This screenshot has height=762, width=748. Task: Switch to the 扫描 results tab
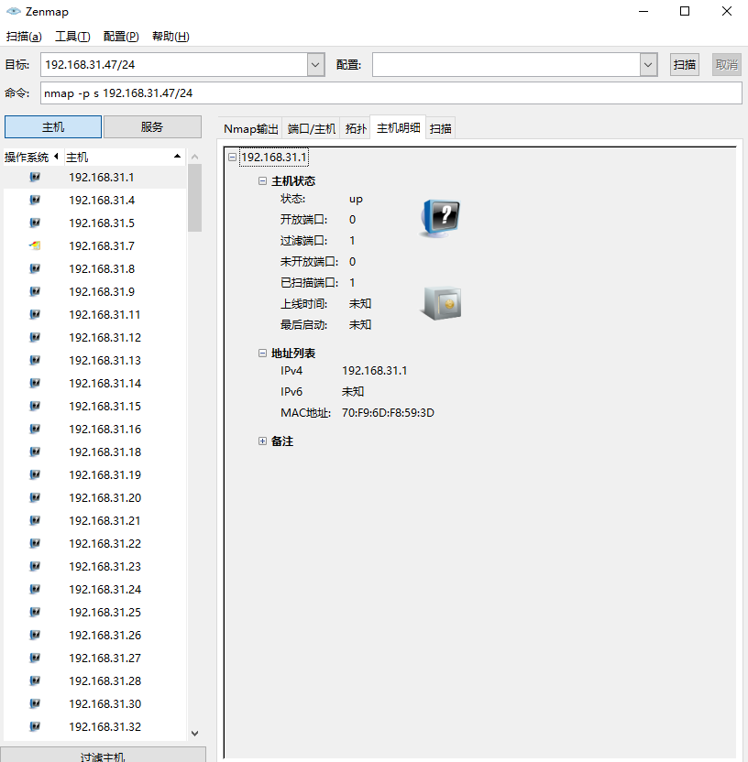[441, 128]
